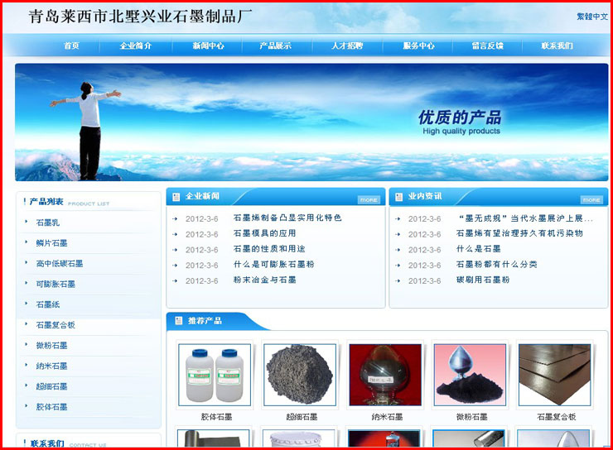Open article 粉末冶金与石墨
The height and width of the screenshot is (450, 613).
click(x=265, y=280)
